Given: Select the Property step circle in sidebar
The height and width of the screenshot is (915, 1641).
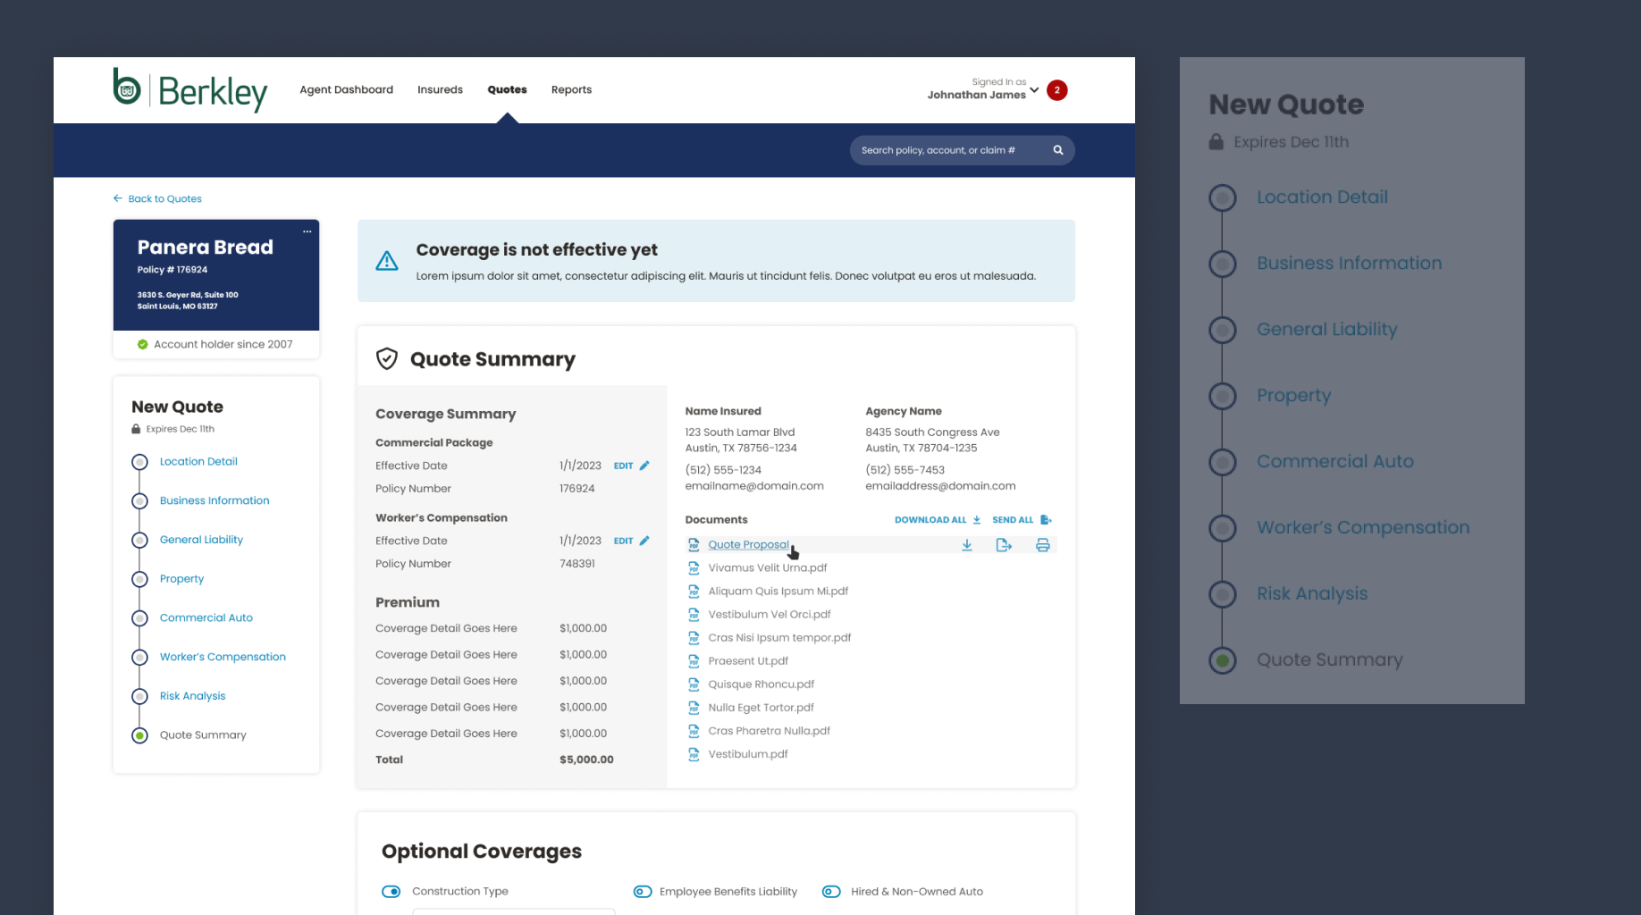Looking at the screenshot, I should tap(139, 579).
